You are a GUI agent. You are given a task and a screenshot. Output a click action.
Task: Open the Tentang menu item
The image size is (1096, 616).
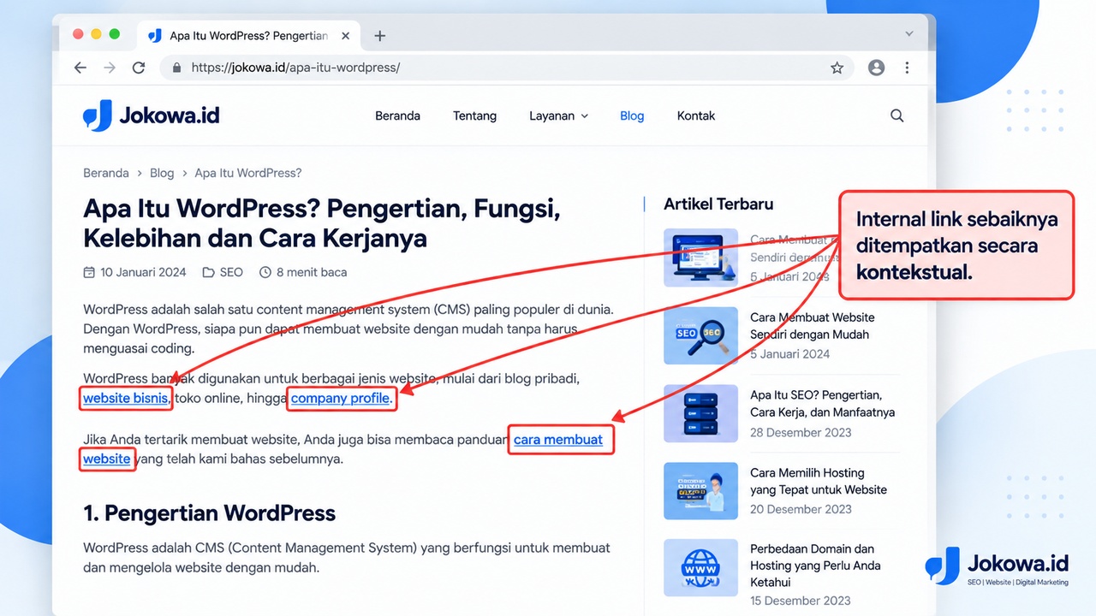click(x=474, y=115)
